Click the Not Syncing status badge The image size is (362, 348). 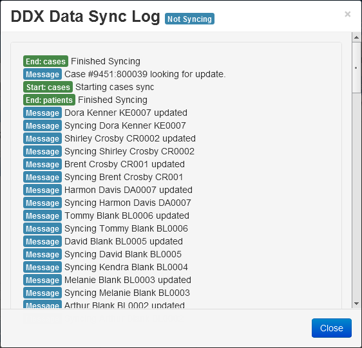click(189, 19)
